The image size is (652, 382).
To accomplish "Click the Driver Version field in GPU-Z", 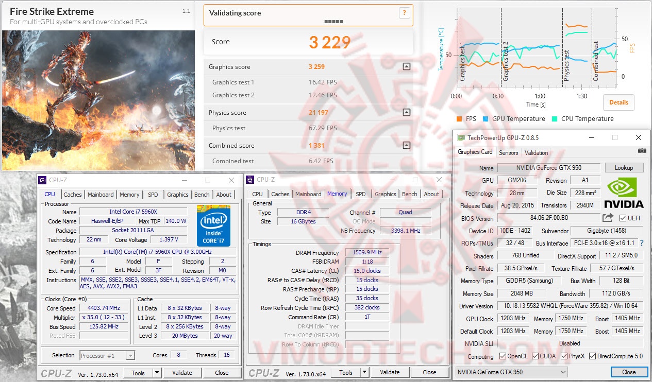I will coord(570,306).
